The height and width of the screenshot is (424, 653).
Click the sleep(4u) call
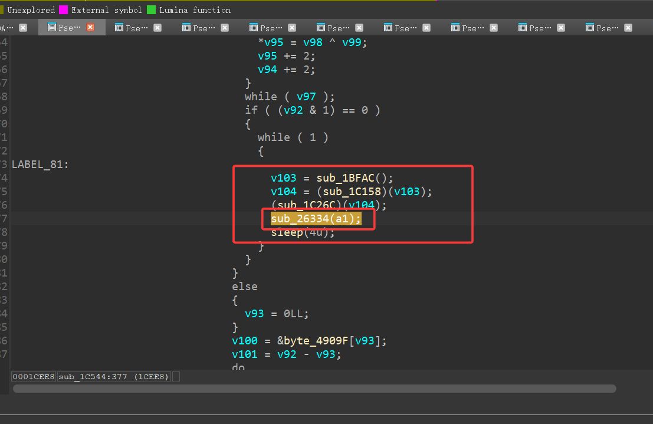[x=303, y=232]
